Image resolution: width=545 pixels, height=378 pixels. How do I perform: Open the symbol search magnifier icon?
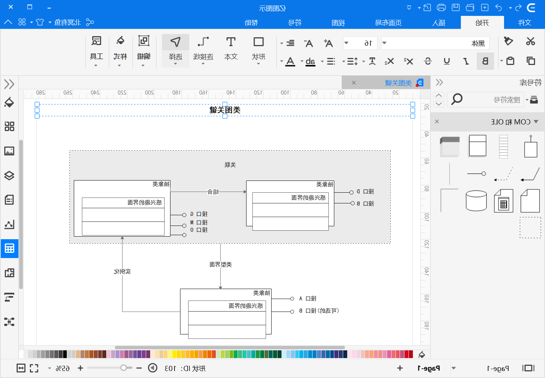(x=457, y=99)
